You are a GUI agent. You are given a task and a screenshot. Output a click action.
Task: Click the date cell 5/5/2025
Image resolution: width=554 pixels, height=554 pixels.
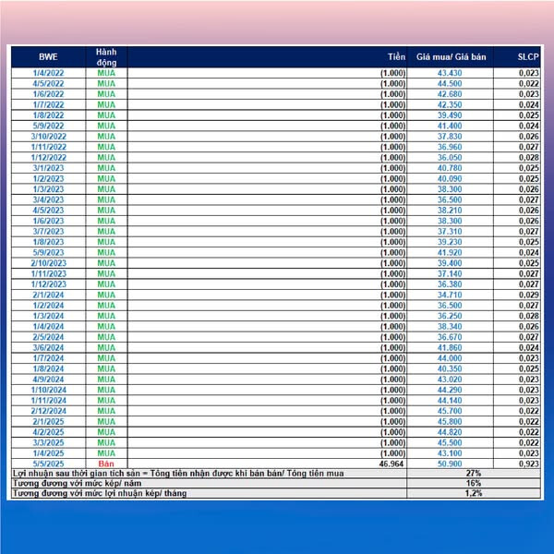48,463
